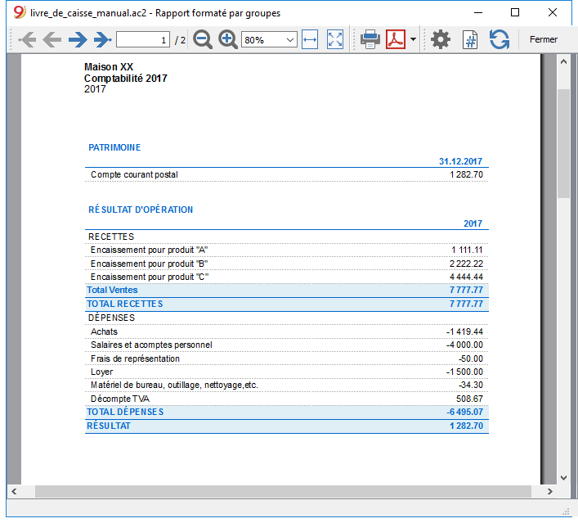This screenshot has width=578, height=523.
Task: Click the PATRIMOINE heading
Action: [x=114, y=147]
